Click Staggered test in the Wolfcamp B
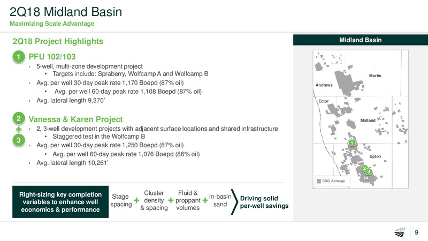The height and width of the screenshot is (241, 428). click(99, 137)
